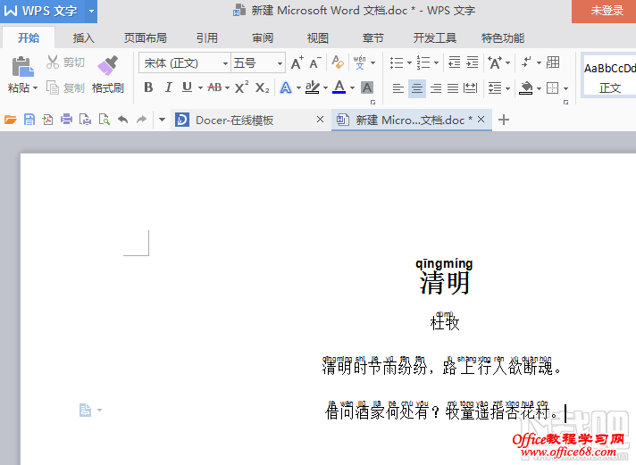Viewport: 636px width, 465px height.
Task: Click the phonetic guide (wén) icon
Action: click(x=359, y=62)
